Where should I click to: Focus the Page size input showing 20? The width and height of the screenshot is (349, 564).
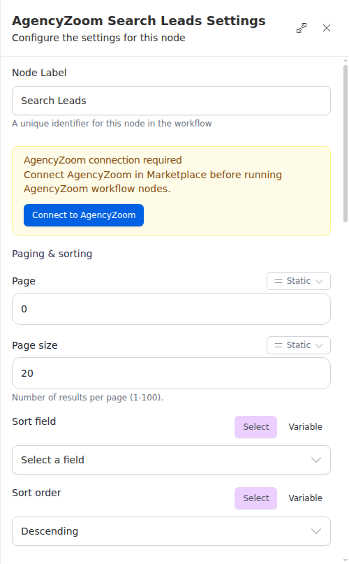[x=171, y=373]
